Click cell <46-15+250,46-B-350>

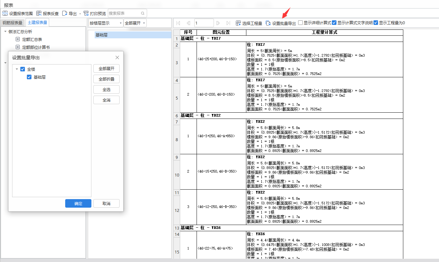221,172
